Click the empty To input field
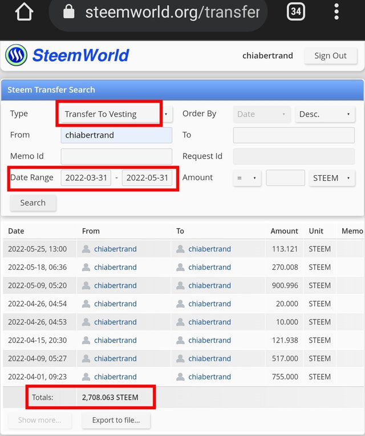 tap(294, 135)
